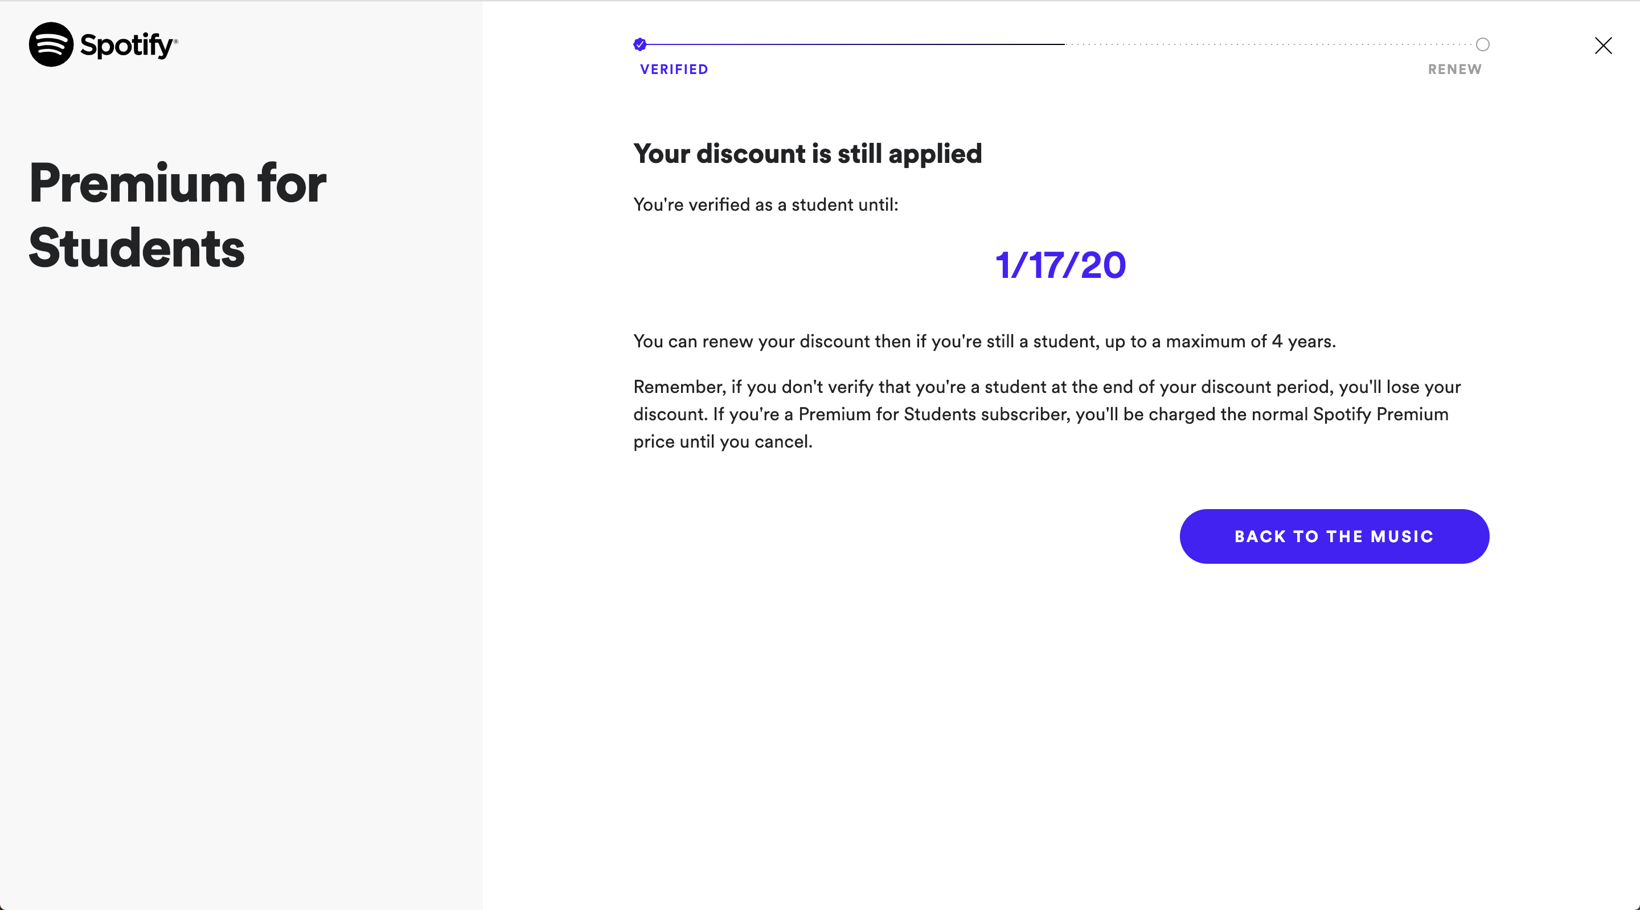Click the registered trademark symbol beside Spotify
Screen dimensions: 1640x910
coord(176,42)
